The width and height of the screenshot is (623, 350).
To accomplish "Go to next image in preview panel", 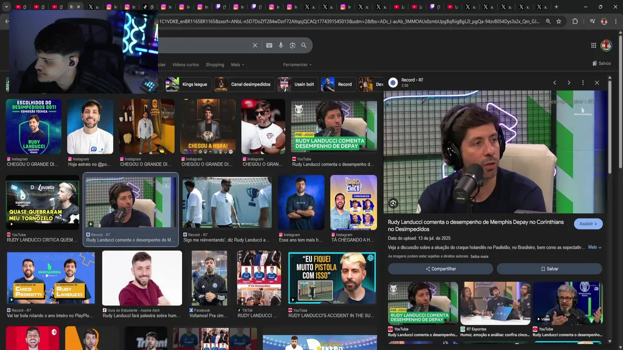I will click(568, 83).
